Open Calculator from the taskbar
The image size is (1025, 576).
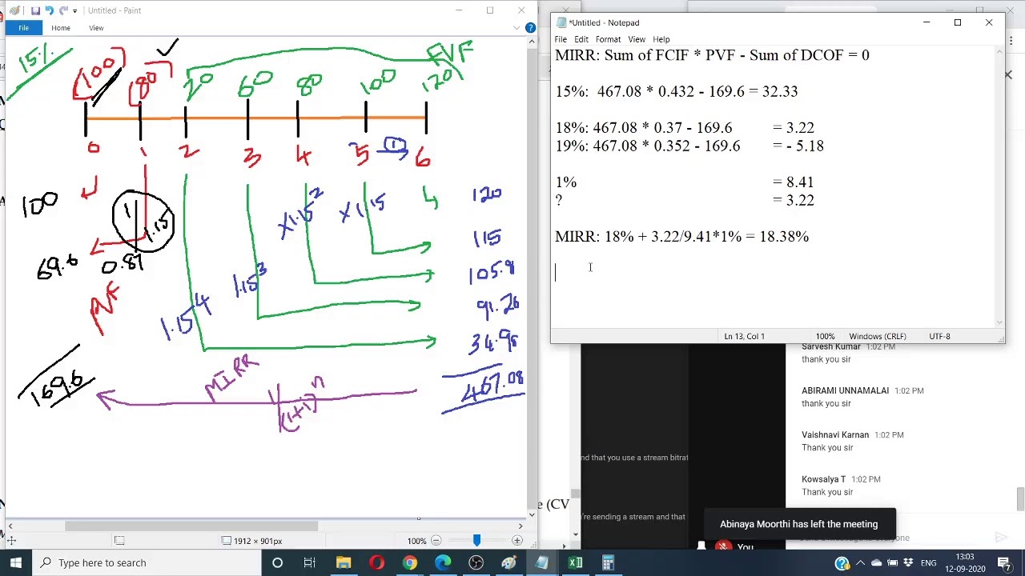click(x=608, y=562)
